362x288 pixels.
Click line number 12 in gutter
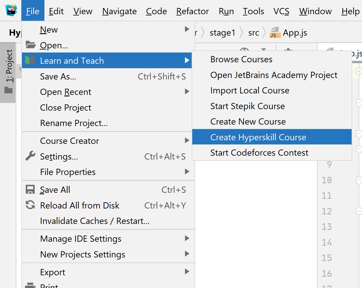tap(326, 211)
